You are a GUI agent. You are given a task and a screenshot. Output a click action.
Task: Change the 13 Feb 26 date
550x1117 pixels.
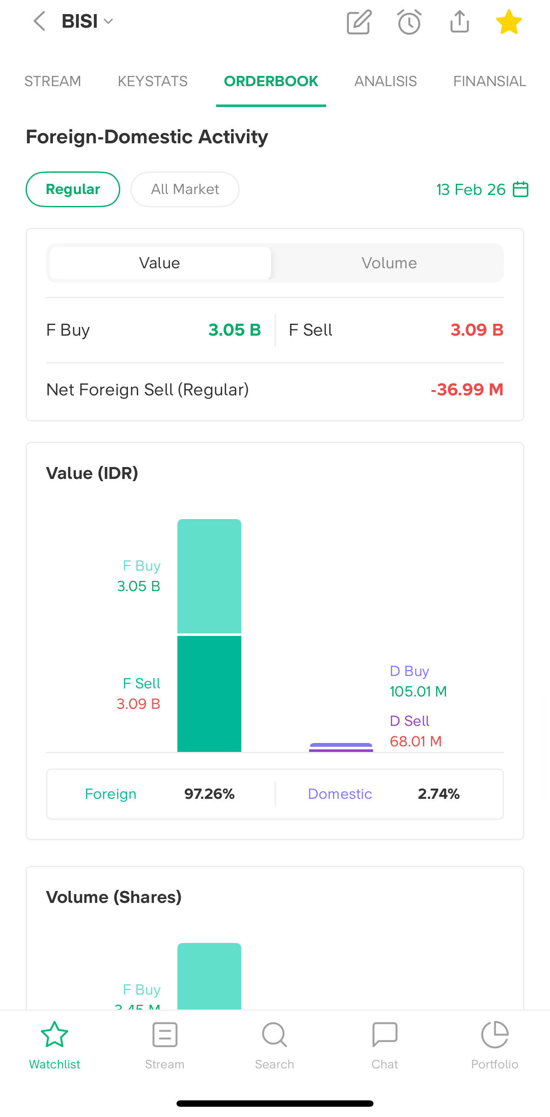(x=471, y=189)
